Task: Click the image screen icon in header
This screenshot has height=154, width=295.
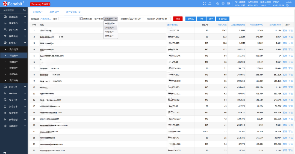Action: coord(228,4)
